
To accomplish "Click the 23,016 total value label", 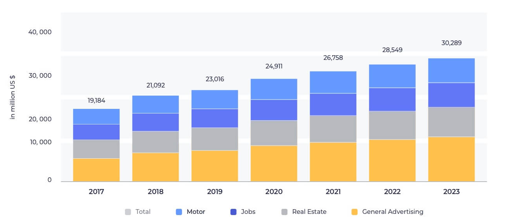I will point(215,79).
